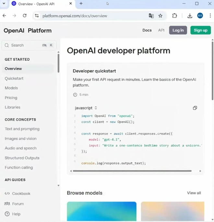Click the Help question mark icon
214x222 pixels.
(x=7, y=214)
